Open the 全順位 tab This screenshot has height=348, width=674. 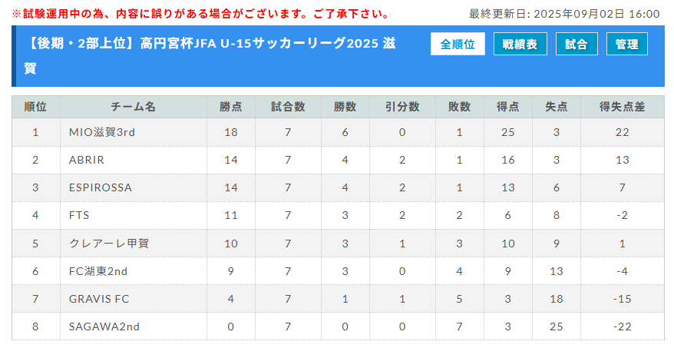[458, 44]
